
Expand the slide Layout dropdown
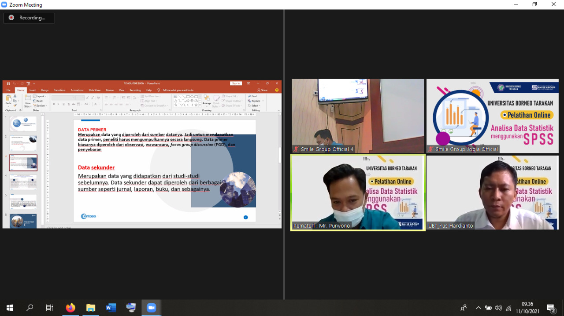[x=41, y=96]
